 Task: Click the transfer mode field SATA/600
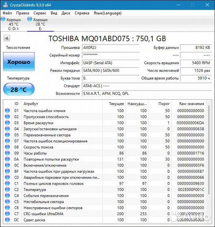(111, 71)
